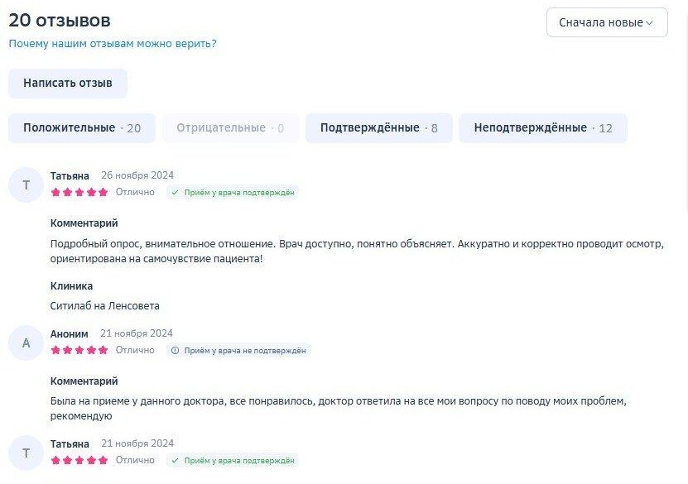Filter by Неподтверждённые reviews
This screenshot has width=688, height=484.
coord(543,128)
